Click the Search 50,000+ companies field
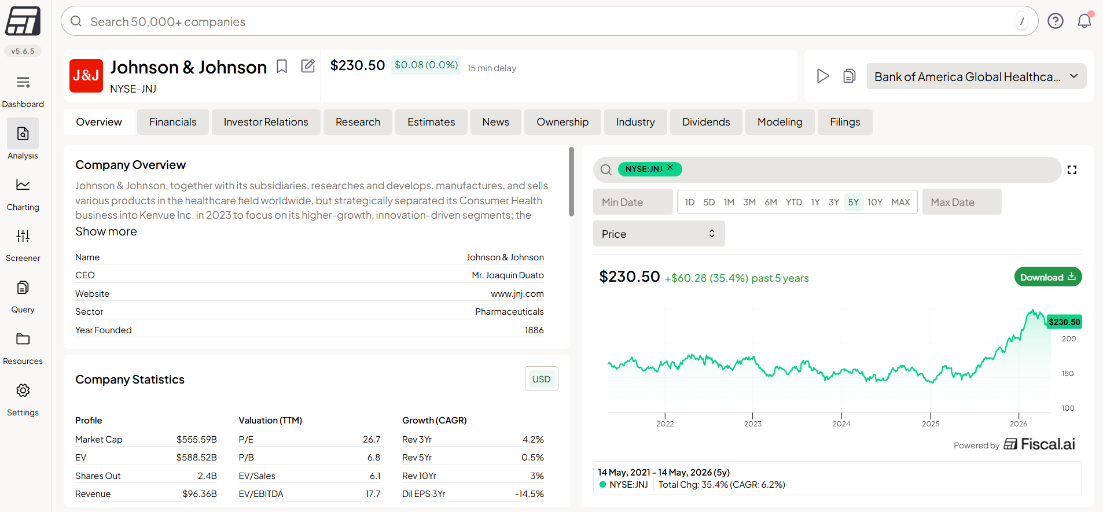 pos(550,21)
